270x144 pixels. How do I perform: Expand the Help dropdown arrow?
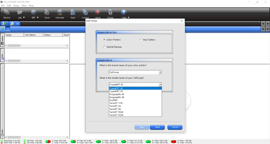[x=129, y=17]
